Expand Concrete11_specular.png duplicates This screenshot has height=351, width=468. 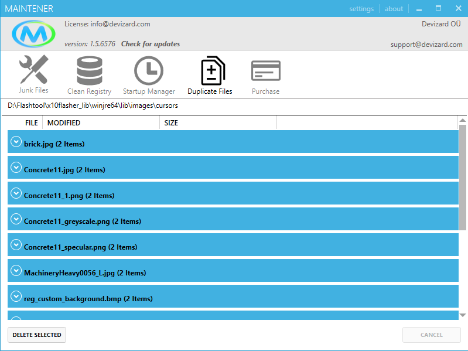(16, 246)
